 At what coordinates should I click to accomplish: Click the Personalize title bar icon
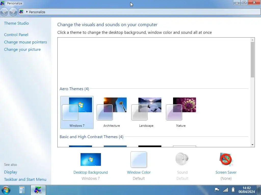(x=3, y=3)
